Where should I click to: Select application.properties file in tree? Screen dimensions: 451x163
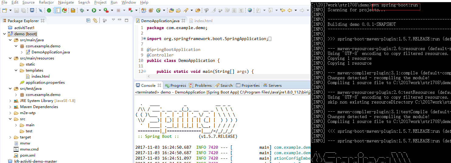45,83
